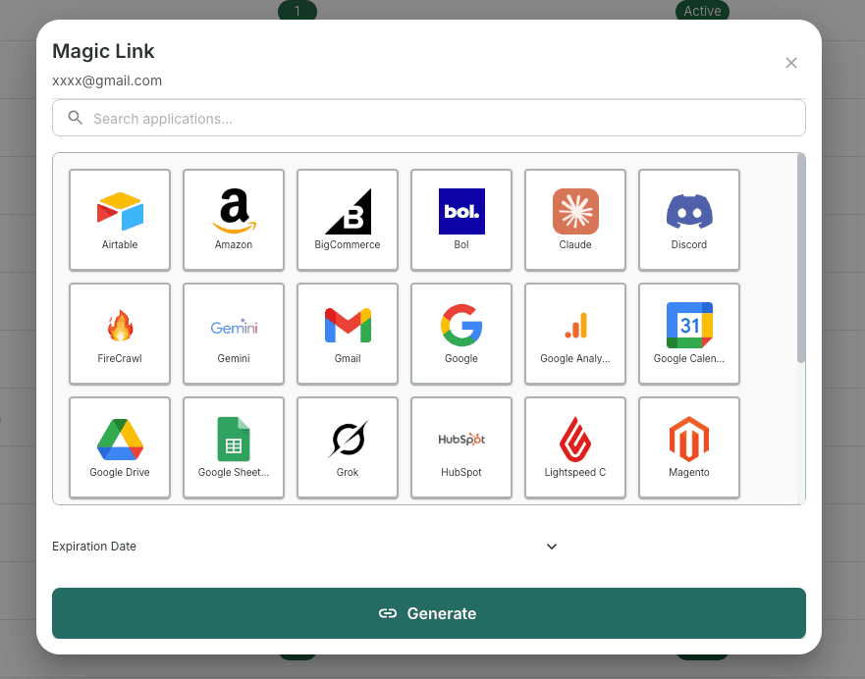Pick the Magento app tile
Viewport: 865px width, 679px height.
coord(688,447)
